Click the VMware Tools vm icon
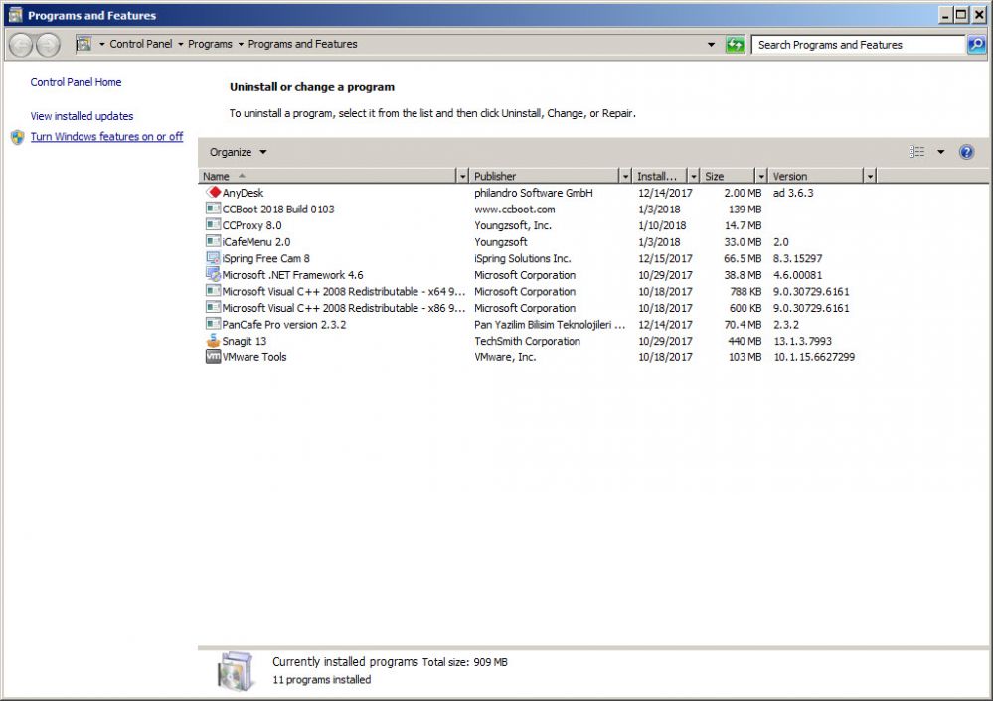993x701 pixels. click(214, 356)
